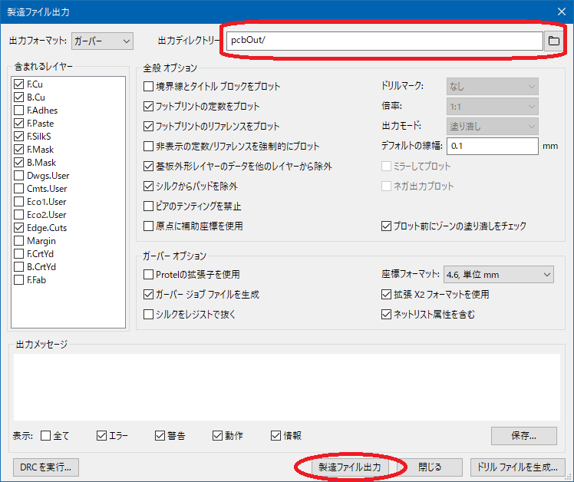The height and width of the screenshot is (482, 574).
Task: Enable Protelの拡張子を使用 option
Action: click(150, 274)
